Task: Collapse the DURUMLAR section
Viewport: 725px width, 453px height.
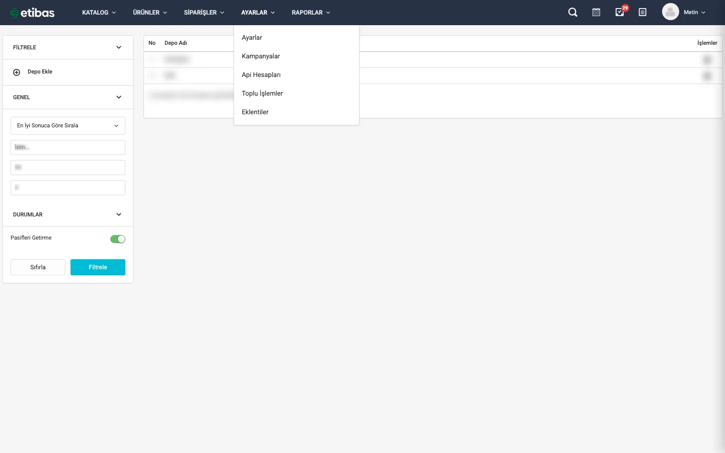Action: [x=119, y=214]
